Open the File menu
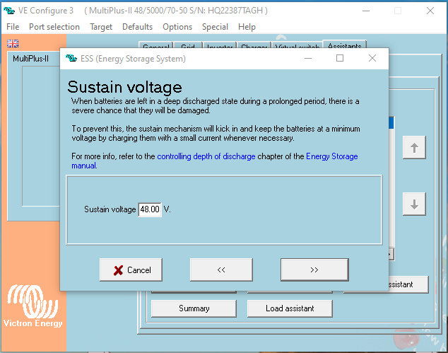Image resolution: width=448 pixels, height=353 pixels. click(x=13, y=27)
